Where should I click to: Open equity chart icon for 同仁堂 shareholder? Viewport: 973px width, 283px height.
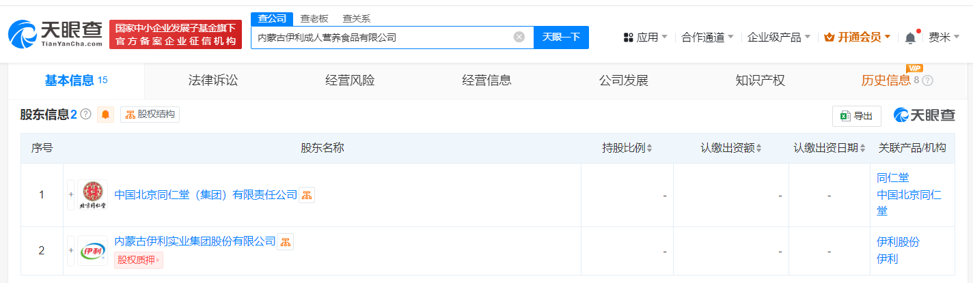tap(307, 195)
